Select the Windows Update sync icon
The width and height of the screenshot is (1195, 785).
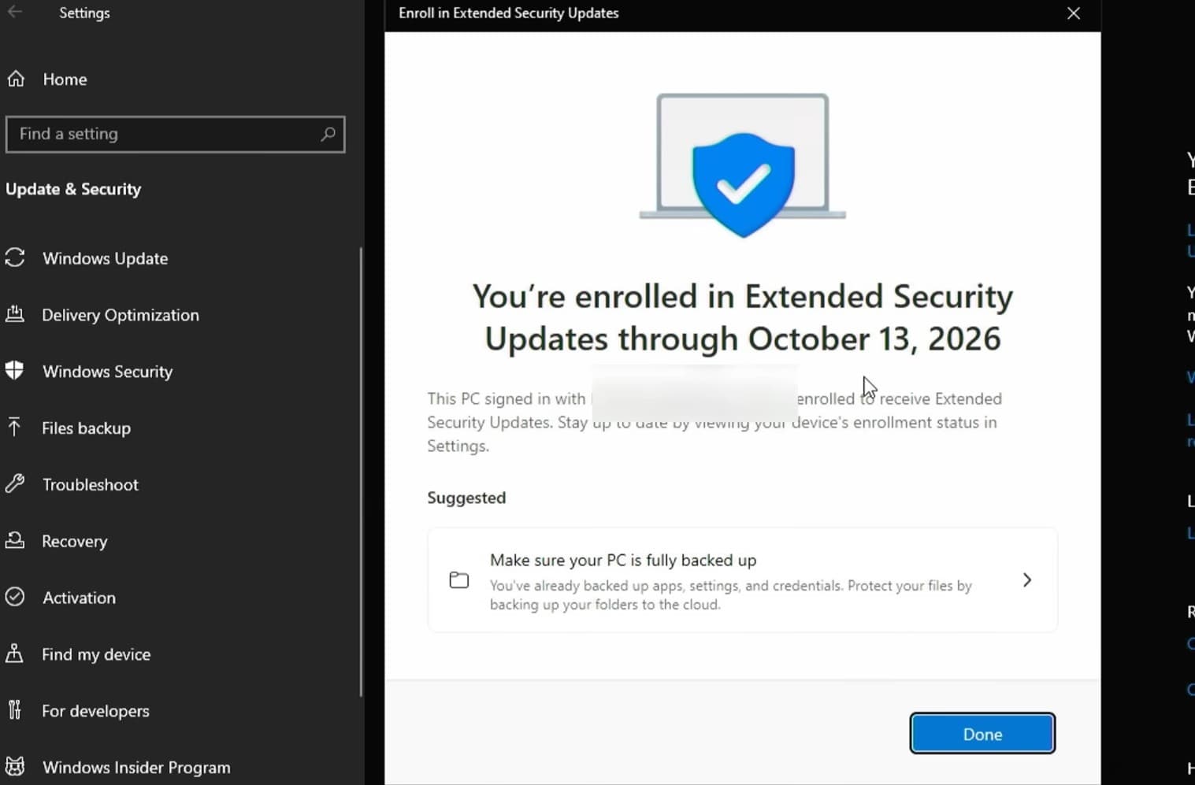16,257
